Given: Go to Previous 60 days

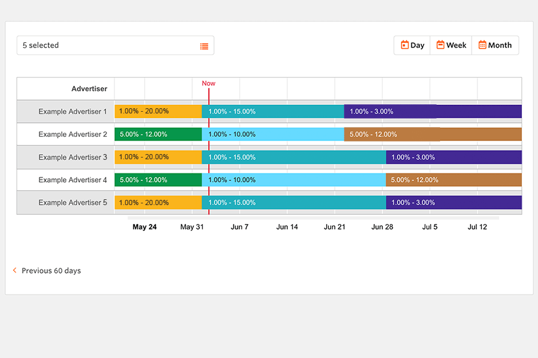Looking at the screenshot, I should point(50,271).
